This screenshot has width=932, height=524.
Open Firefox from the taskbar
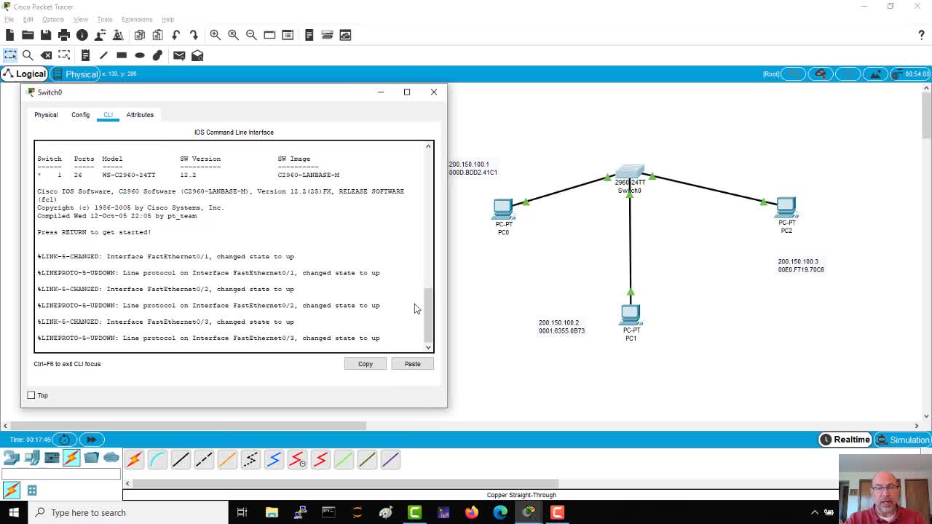click(472, 512)
